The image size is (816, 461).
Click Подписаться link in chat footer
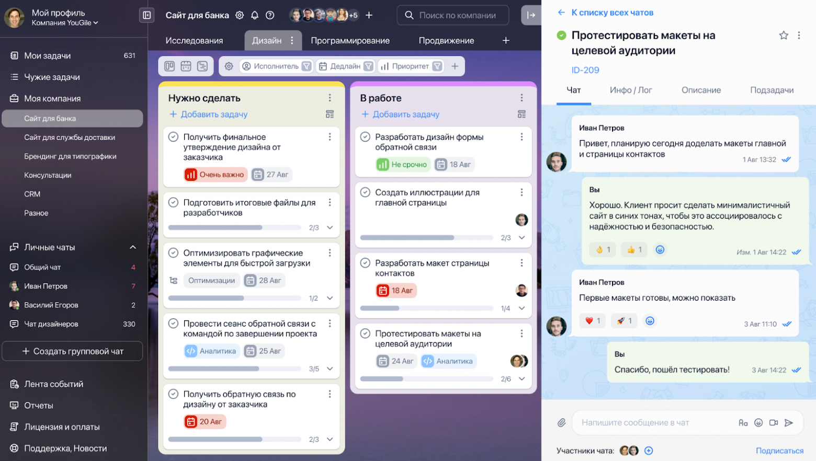click(x=779, y=451)
